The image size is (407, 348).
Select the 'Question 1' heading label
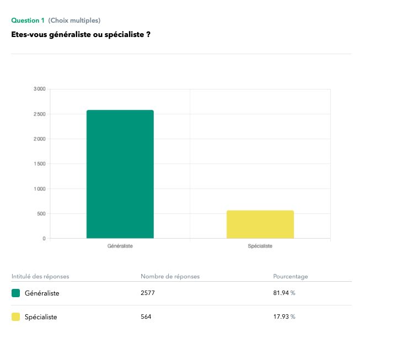point(28,20)
